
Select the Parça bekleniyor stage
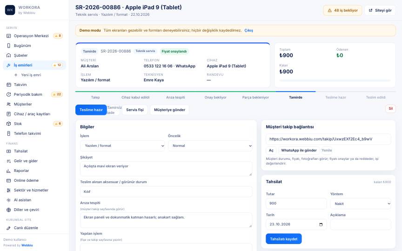(x=255, y=97)
